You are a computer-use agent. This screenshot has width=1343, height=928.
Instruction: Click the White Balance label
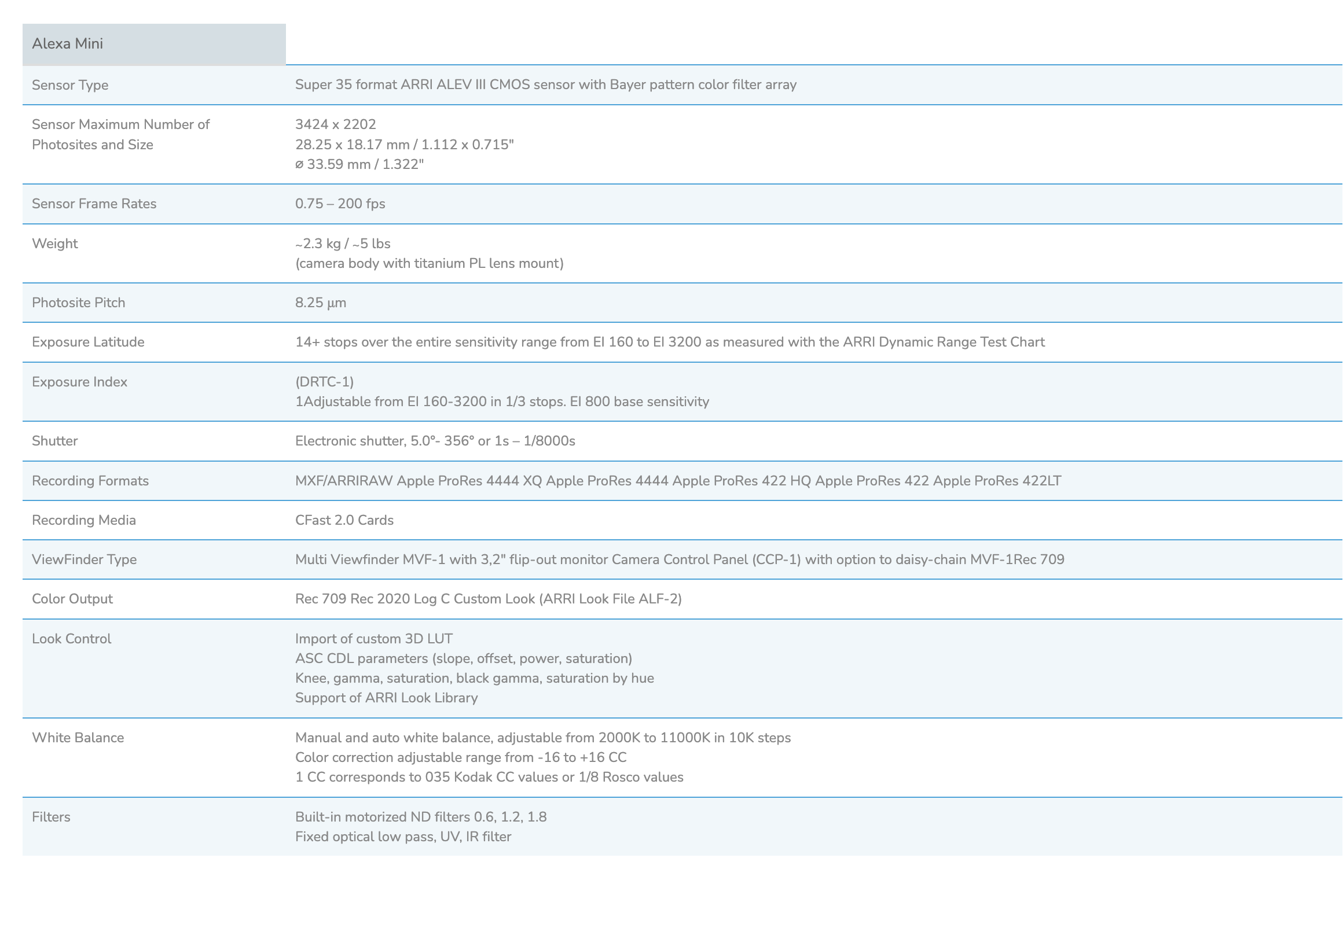click(78, 737)
